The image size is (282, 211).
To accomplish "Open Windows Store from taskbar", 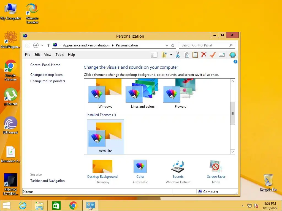I will coord(56,206).
